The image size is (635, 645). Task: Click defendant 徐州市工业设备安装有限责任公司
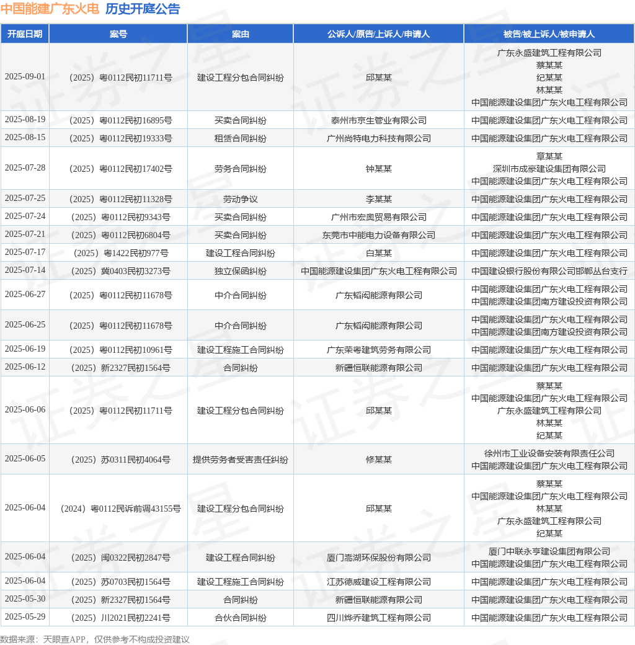549,453
